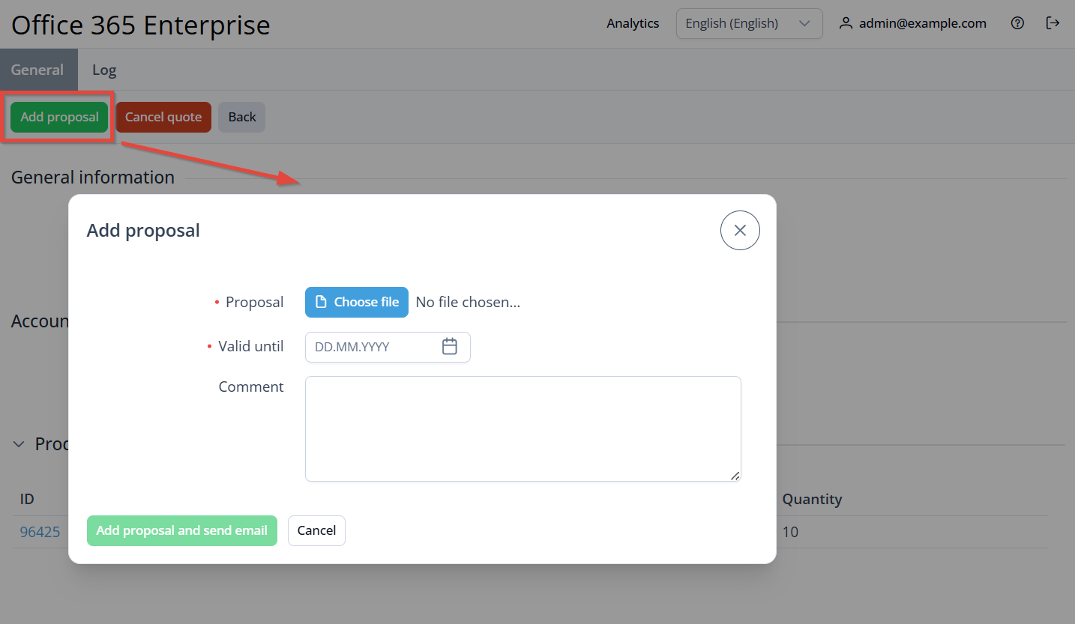Image resolution: width=1075 pixels, height=624 pixels.
Task: Click into the Comment text area
Action: 523,428
